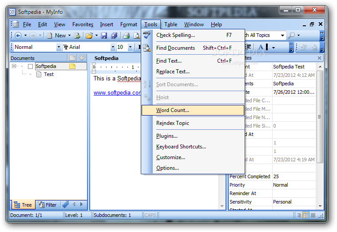Viewport: 337px width, 232px height.
Task: Choose Find Text menu entry
Action: pyautogui.click(x=193, y=61)
